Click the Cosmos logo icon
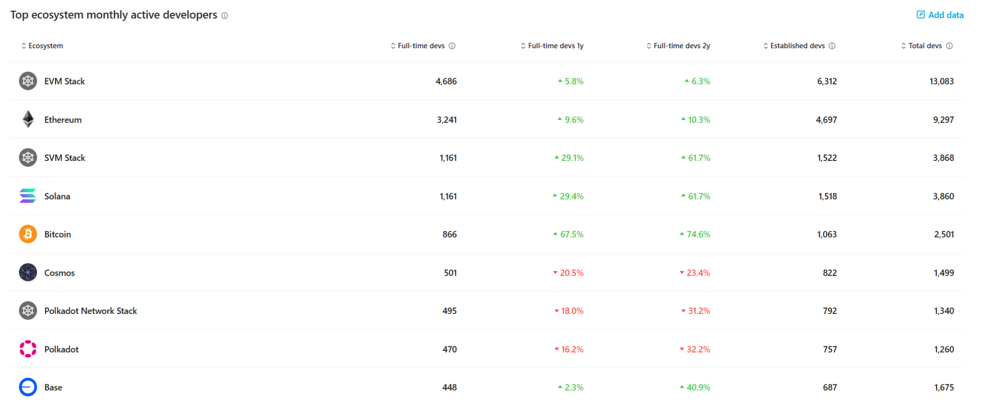The image size is (983, 405). coord(28,273)
